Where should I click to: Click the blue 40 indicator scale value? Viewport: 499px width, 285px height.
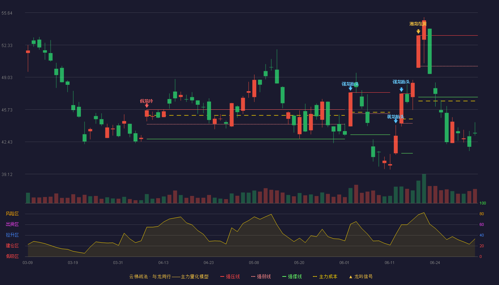pos(482,235)
